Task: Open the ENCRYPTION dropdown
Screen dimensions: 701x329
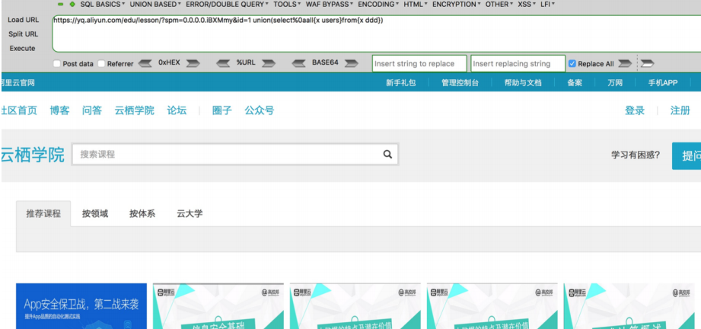Action: [x=457, y=5]
